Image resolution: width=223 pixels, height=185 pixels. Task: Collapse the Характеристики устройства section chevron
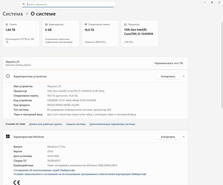[183, 76]
